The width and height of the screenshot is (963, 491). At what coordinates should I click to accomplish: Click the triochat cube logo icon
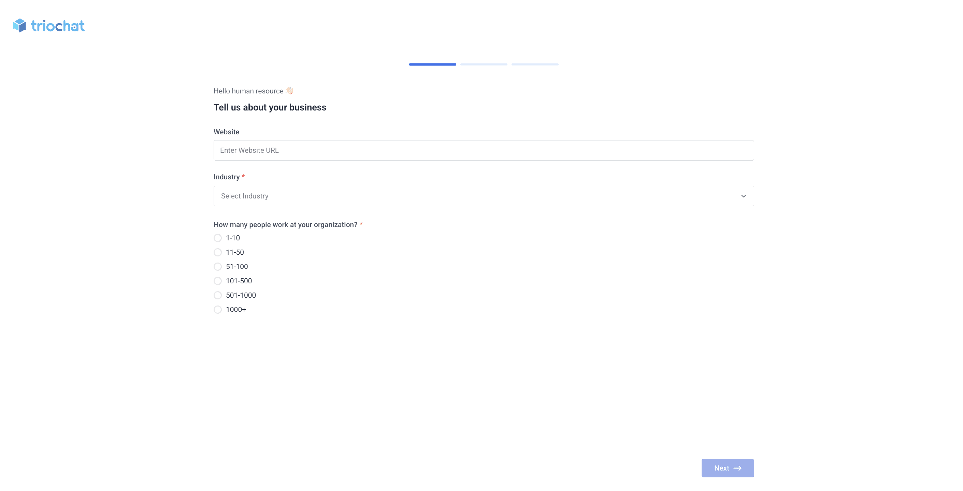tap(19, 26)
